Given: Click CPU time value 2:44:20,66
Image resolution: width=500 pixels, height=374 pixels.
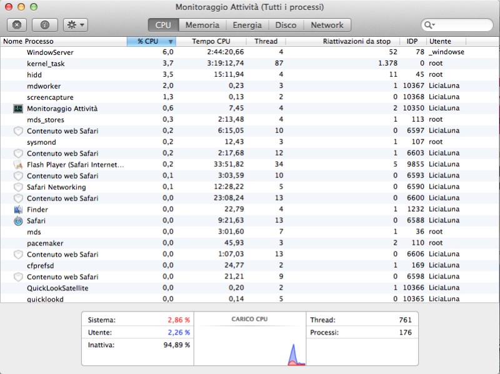Looking at the screenshot, I should 225,52.
